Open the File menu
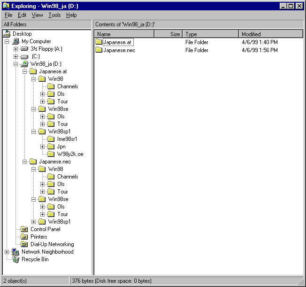The height and width of the screenshot is (287, 306). (8, 15)
